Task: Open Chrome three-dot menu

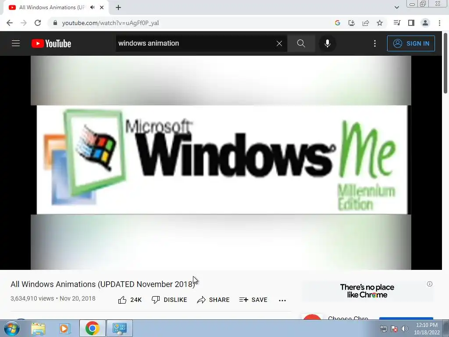Action: point(439,23)
